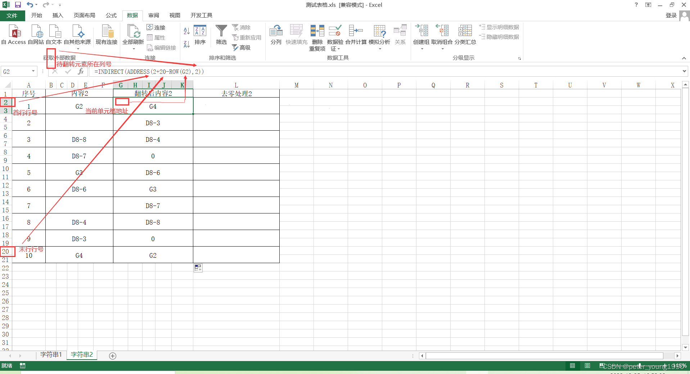Click the From Web (自网站) icon

pyautogui.click(x=36, y=35)
